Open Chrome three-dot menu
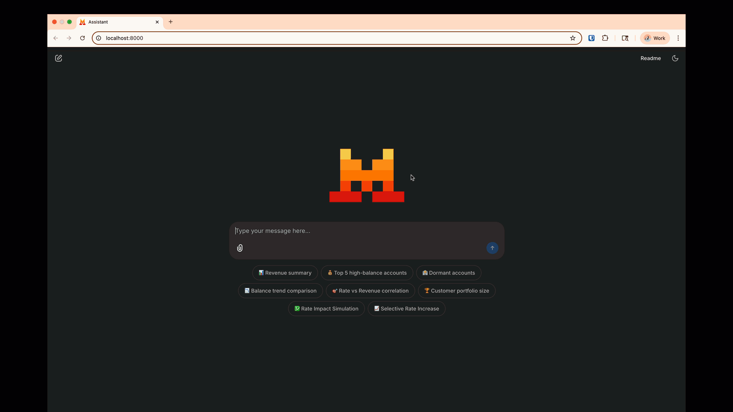The width and height of the screenshot is (733, 412). click(678, 38)
